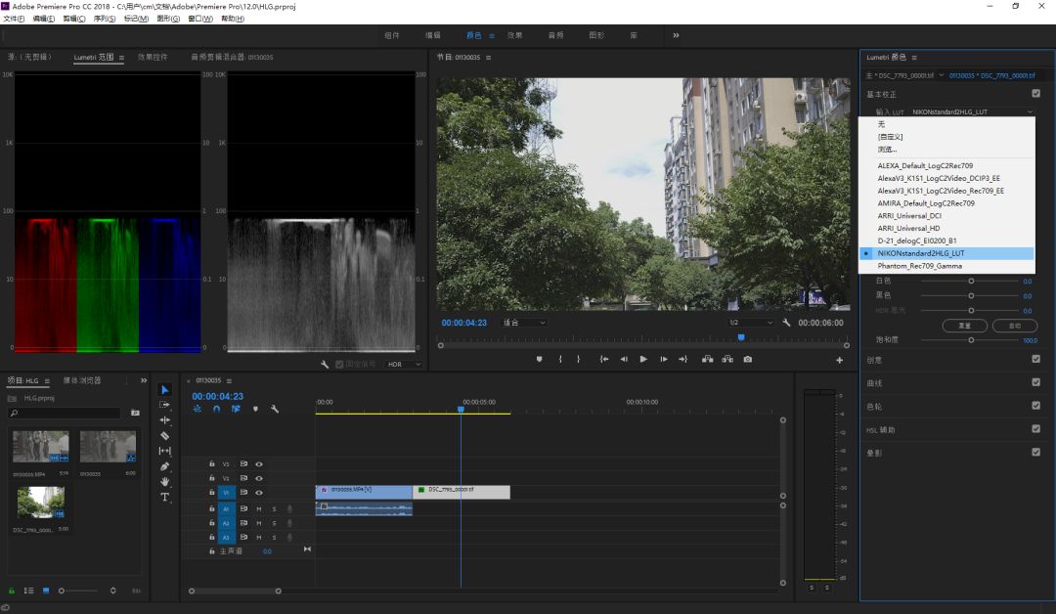Image resolution: width=1056 pixels, height=614 pixels.
Task: Open the 适合 zoom level dropdown
Action: [x=524, y=323]
